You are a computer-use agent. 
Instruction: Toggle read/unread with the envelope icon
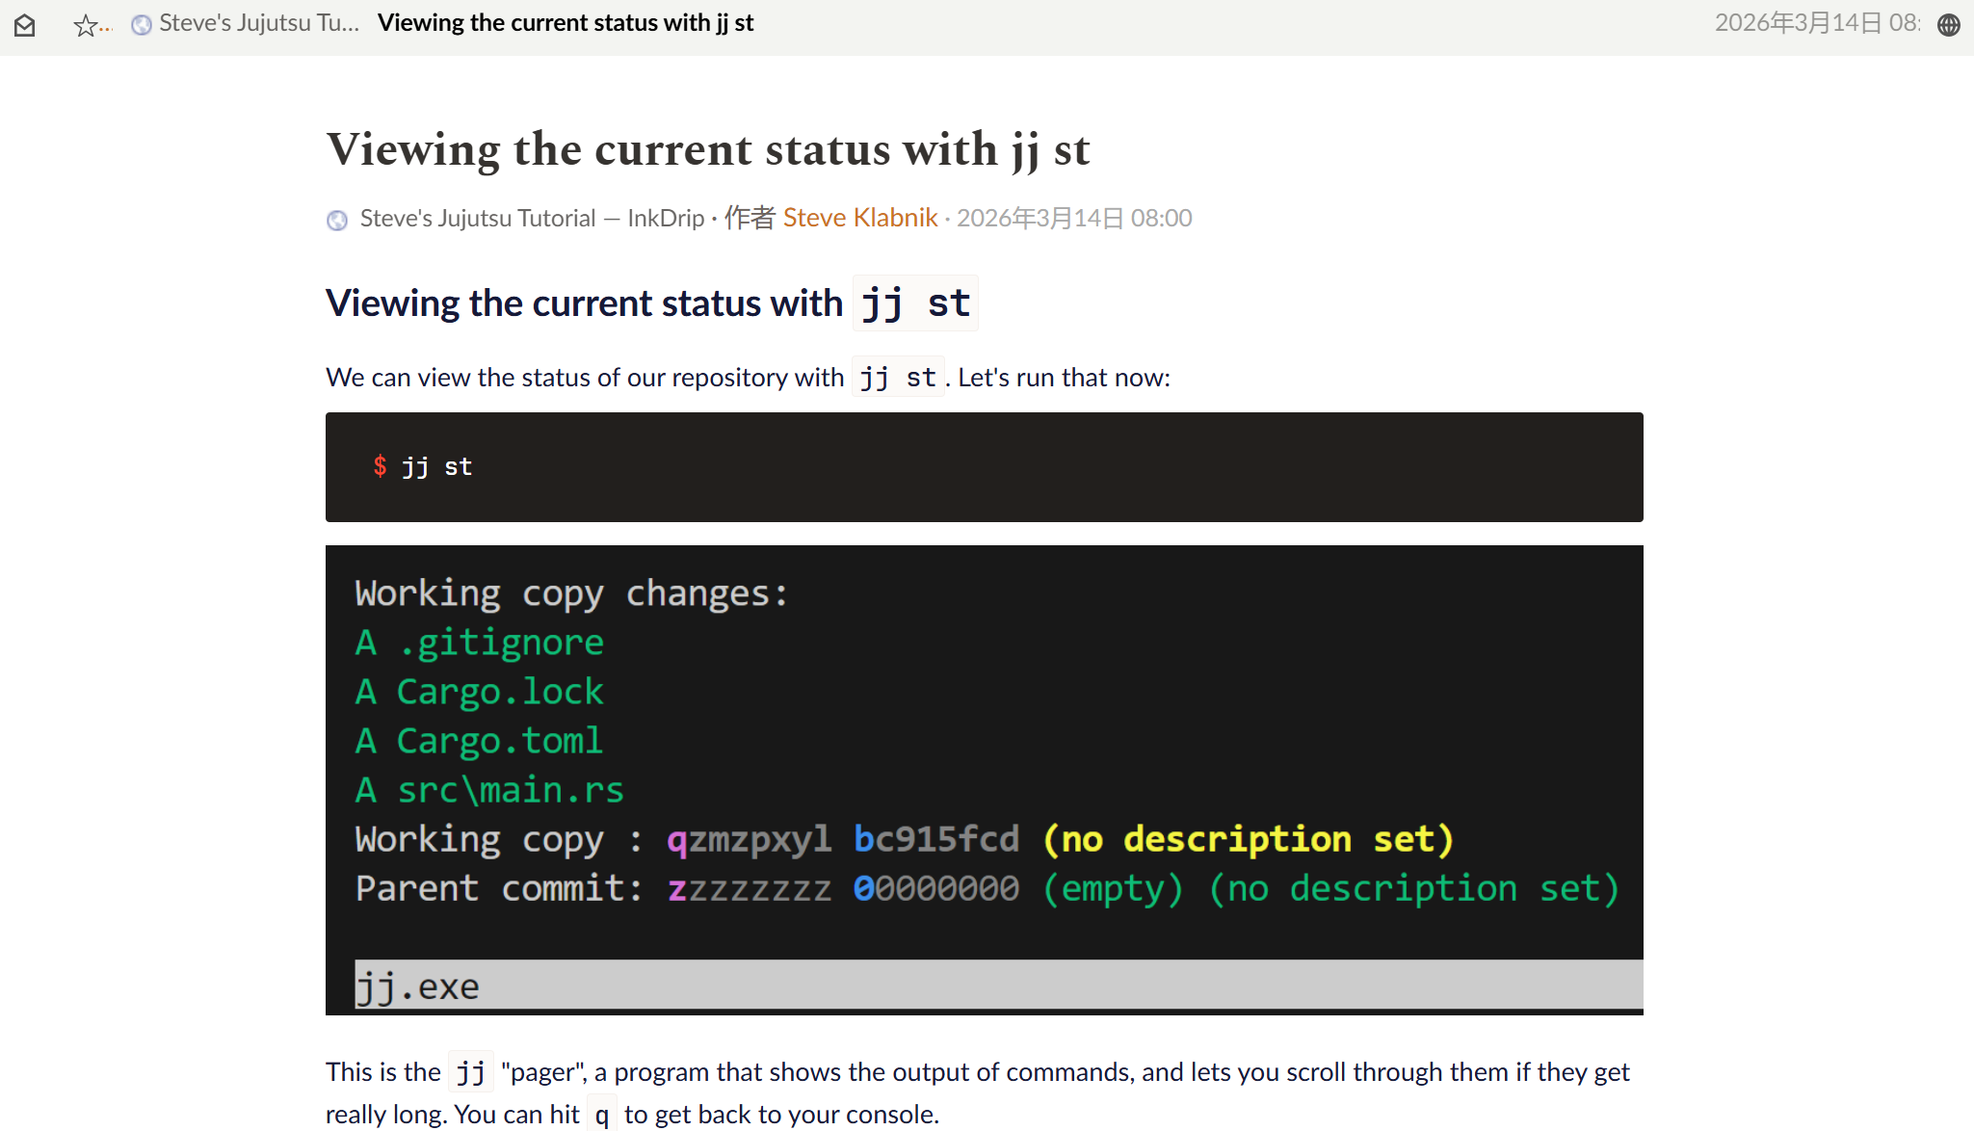point(25,25)
